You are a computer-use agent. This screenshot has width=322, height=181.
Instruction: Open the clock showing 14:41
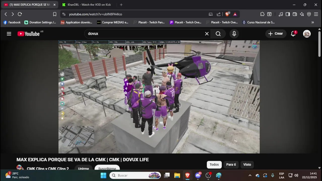point(309,175)
